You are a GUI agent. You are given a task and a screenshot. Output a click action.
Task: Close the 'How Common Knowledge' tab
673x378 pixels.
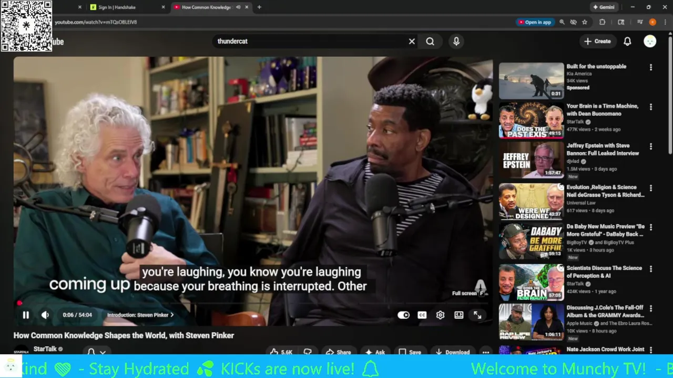pyautogui.click(x=247, y=7)
